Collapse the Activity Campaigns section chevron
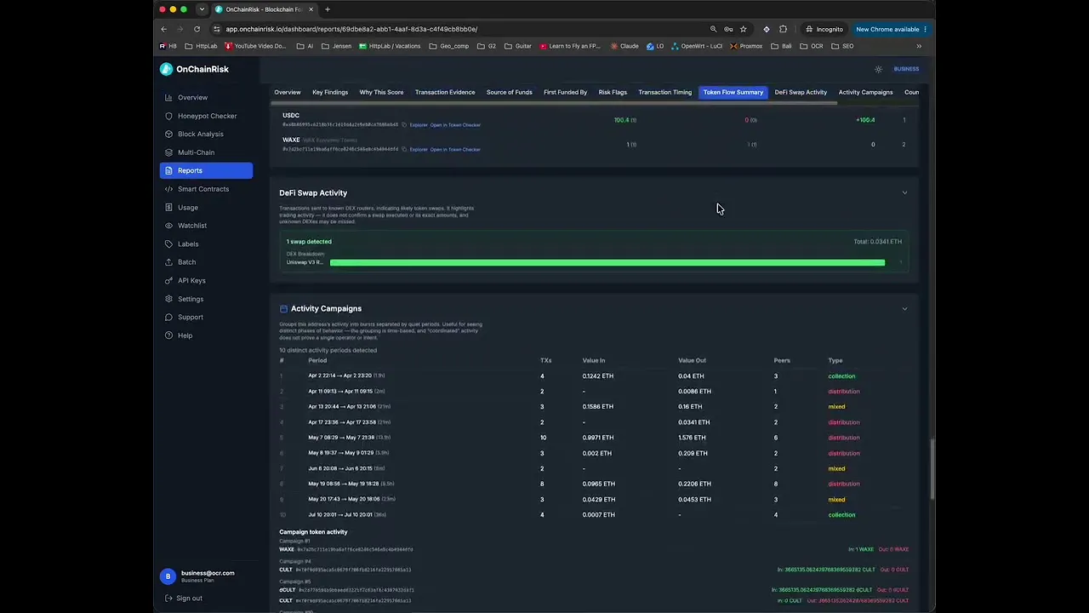Screen dimensions: 1089x613 tap(904, 309)
